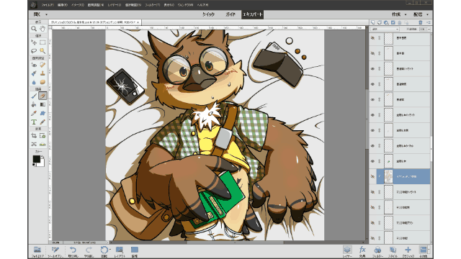Open the ファイル File menu
The width and height of the screenshot is (461, 259).
point(48,5)
